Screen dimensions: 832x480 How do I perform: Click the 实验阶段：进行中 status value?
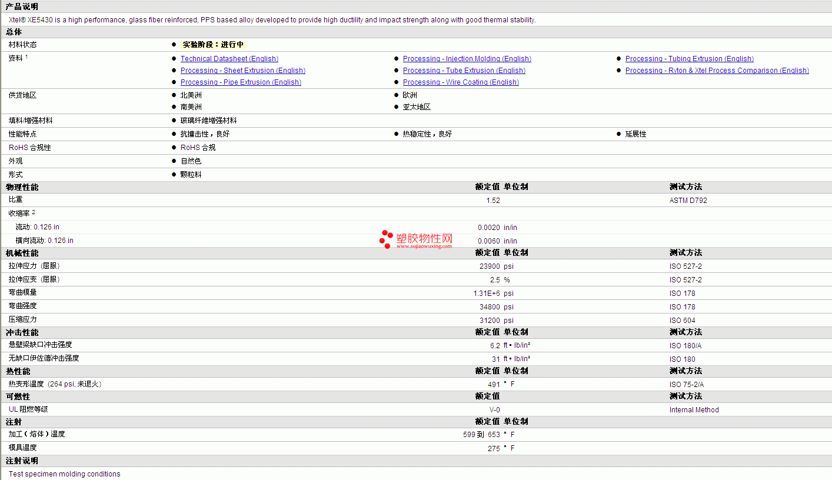213,45
